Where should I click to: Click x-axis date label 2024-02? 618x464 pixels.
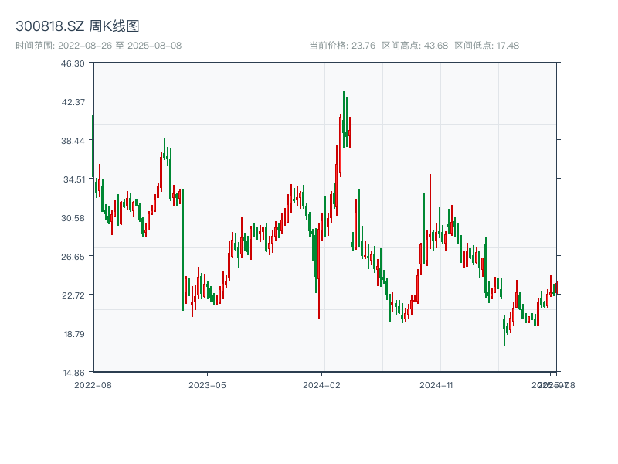click(321, 385)
